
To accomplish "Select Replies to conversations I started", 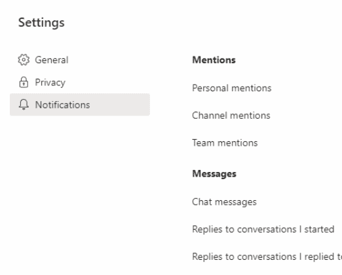I will (263, 229).
